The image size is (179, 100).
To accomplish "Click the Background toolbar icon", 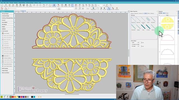I will 93,9.
